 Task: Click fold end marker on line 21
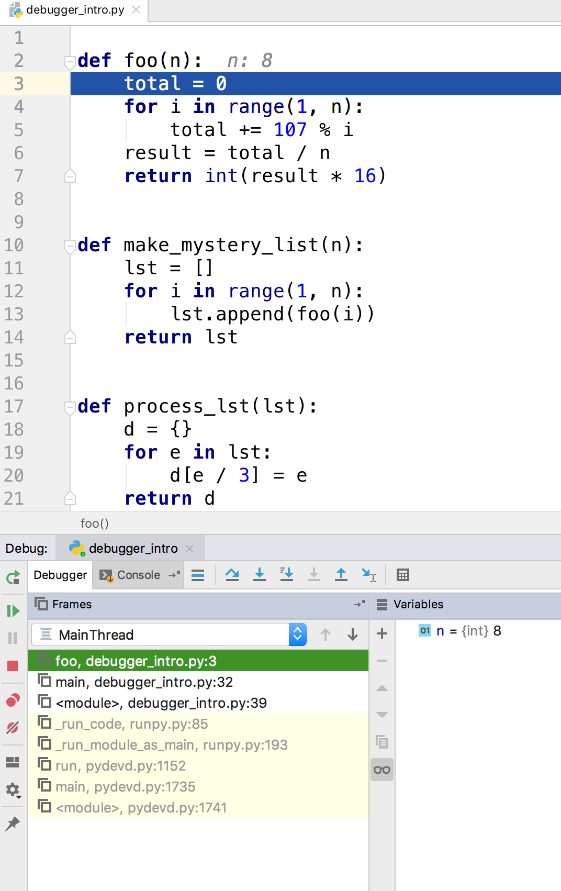70,498
